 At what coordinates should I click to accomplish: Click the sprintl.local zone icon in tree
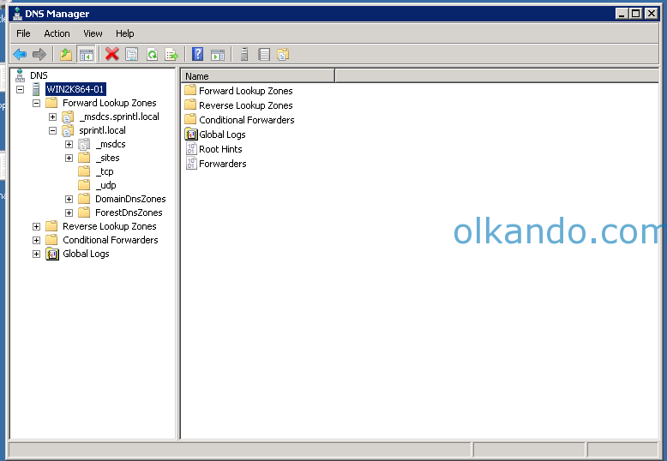point(68,130)
